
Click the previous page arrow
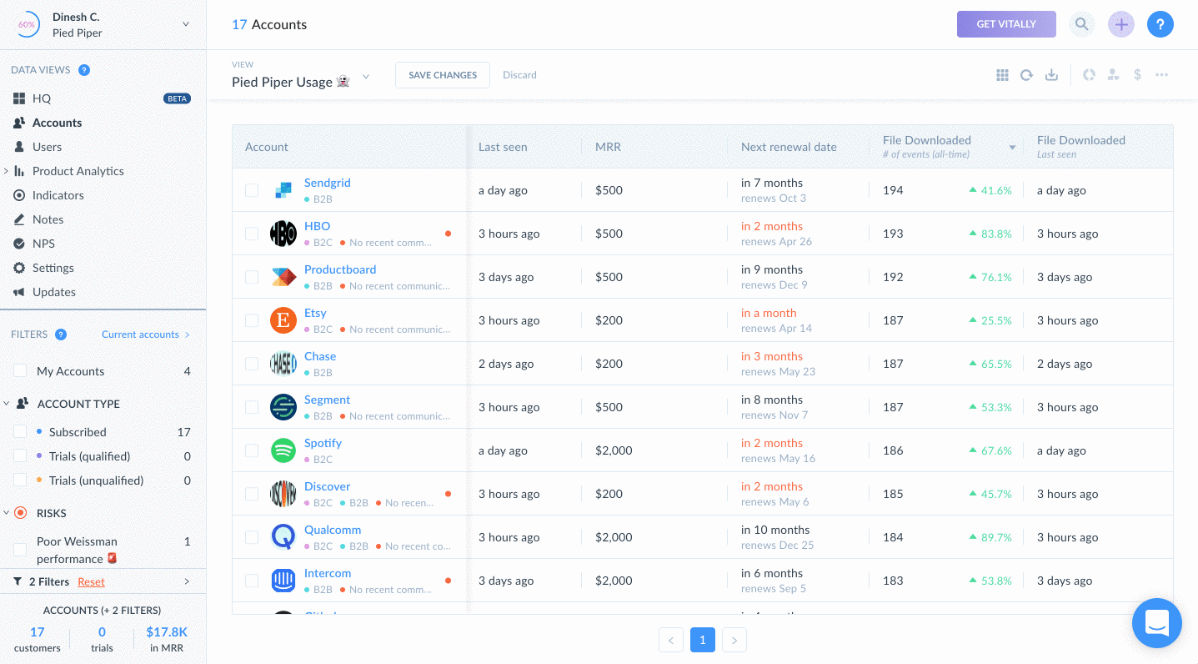[x=671, y=640]
